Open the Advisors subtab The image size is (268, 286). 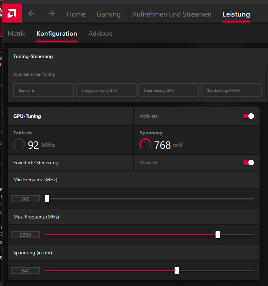[x=100, y=33]
